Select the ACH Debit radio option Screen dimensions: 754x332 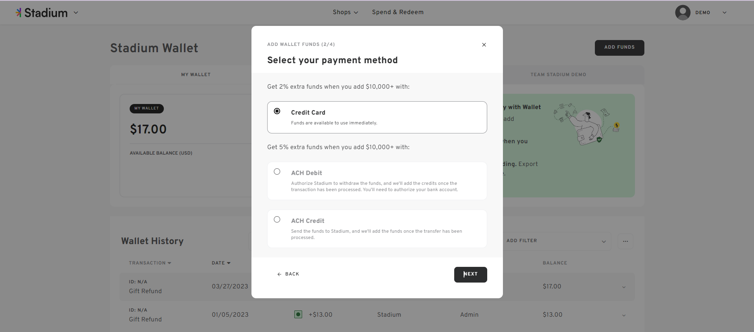point(277,171)
